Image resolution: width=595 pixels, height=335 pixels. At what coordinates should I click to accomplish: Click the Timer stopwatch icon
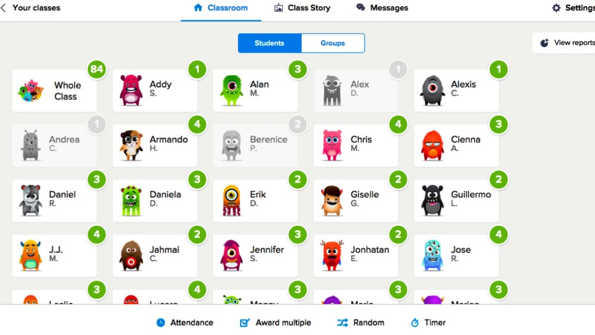pos(415,323)
